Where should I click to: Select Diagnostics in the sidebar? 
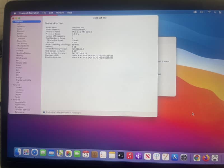click(x=22, y=41)
